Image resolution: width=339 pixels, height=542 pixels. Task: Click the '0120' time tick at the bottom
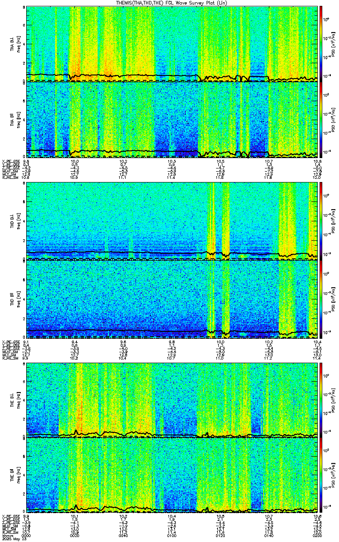[x=221, y=535]
